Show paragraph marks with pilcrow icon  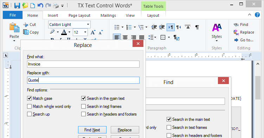click(197, 27)
